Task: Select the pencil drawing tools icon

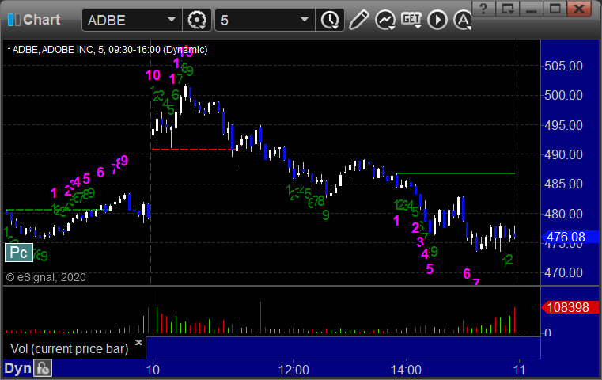Action: coord(358,20)
